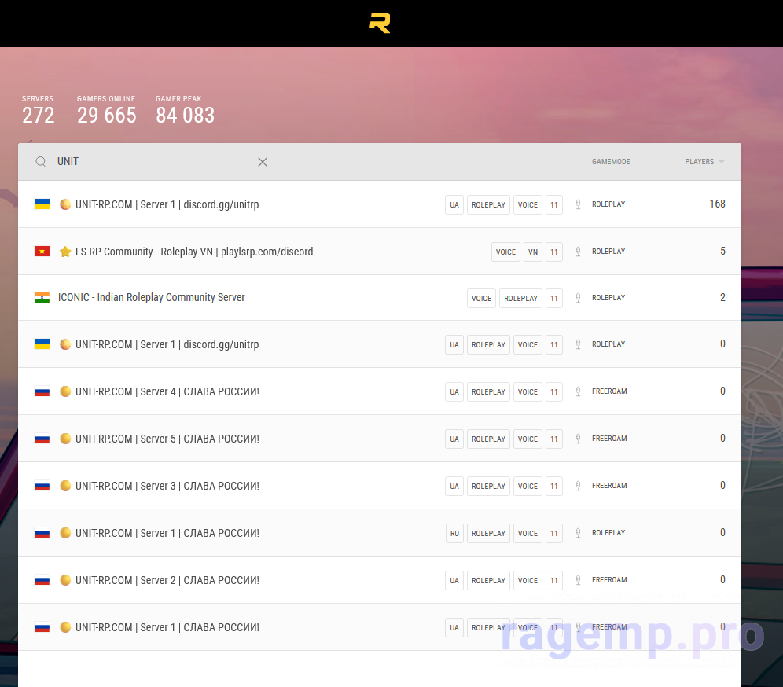Open the PLAYERS sort dropdown arrow
The height and width of the screenshot is (687, 783).
click(x=721, y=162)
